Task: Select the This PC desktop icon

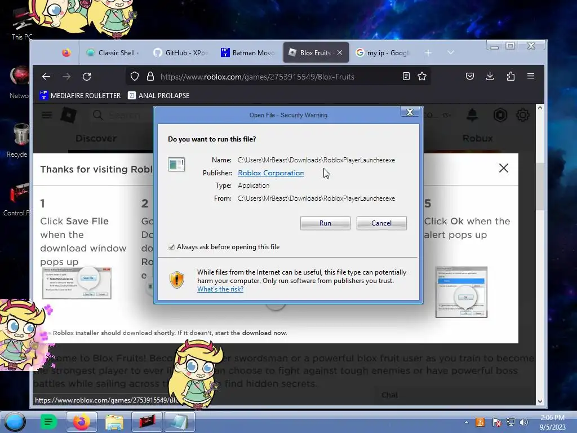Action: [x=22, y=23]
